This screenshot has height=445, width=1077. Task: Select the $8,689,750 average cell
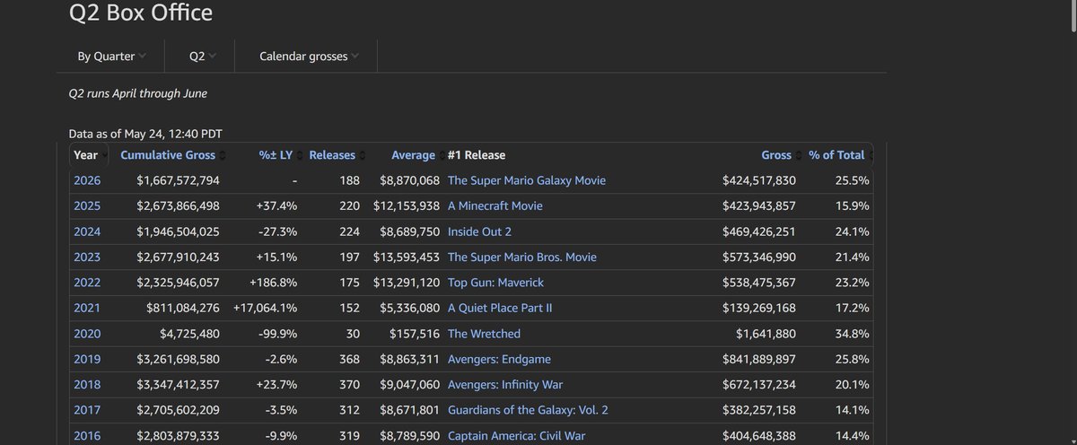(x=410, y=231)
